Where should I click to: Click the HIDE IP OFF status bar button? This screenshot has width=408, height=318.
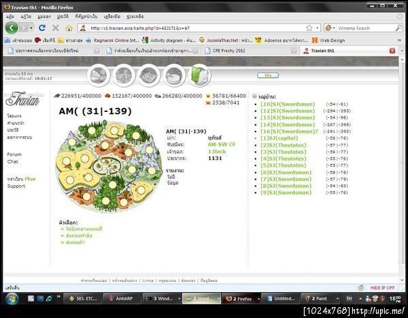(x=382, y=288)
